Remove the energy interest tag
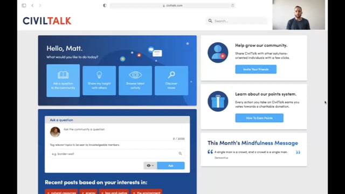Screen dimensions: 345x194 click(83, 193)
